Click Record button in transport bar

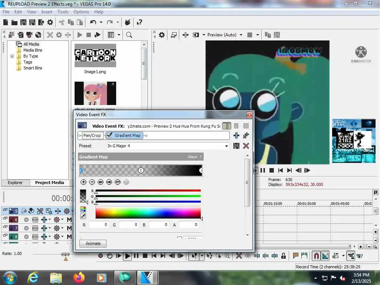(101, 256)
